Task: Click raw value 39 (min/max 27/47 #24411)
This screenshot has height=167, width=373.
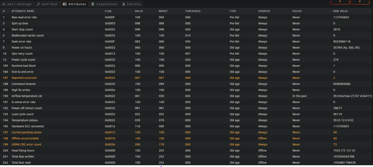Action: (x=352, y=96)
